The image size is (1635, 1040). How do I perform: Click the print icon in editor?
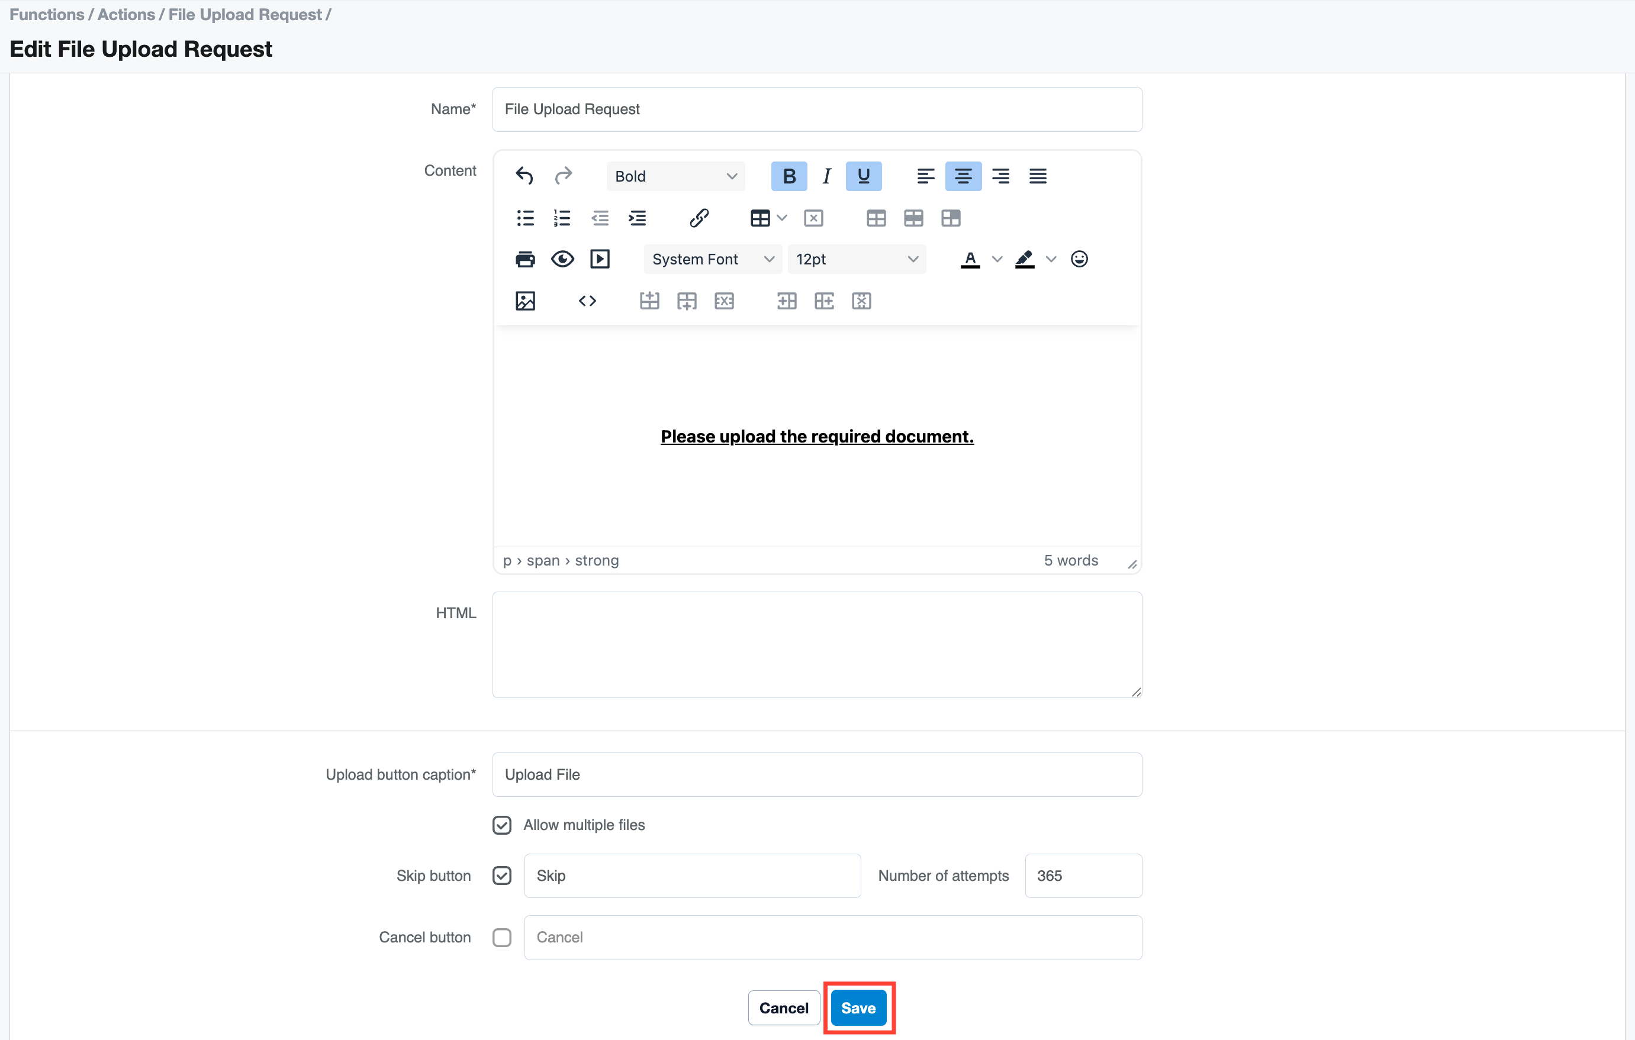point(525,259)
